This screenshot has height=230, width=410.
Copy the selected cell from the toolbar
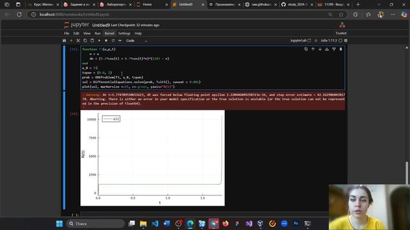pyautogui.click(x=85, y=41)
